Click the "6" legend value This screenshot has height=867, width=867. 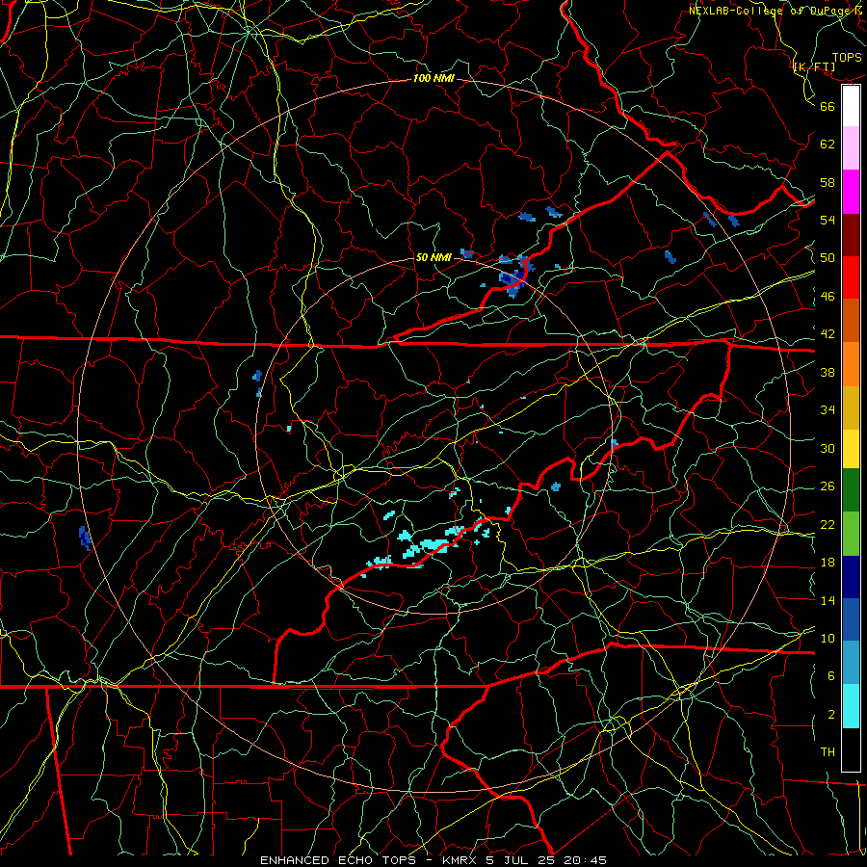(830, 676)
